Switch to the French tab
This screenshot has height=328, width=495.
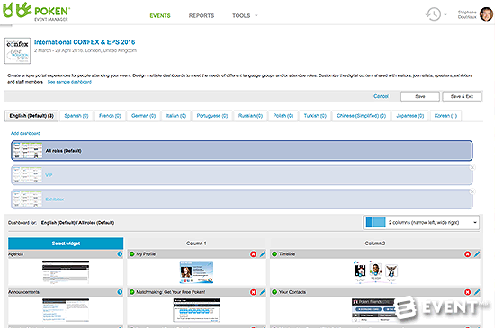pyautogui.click(x=110, y=116)
